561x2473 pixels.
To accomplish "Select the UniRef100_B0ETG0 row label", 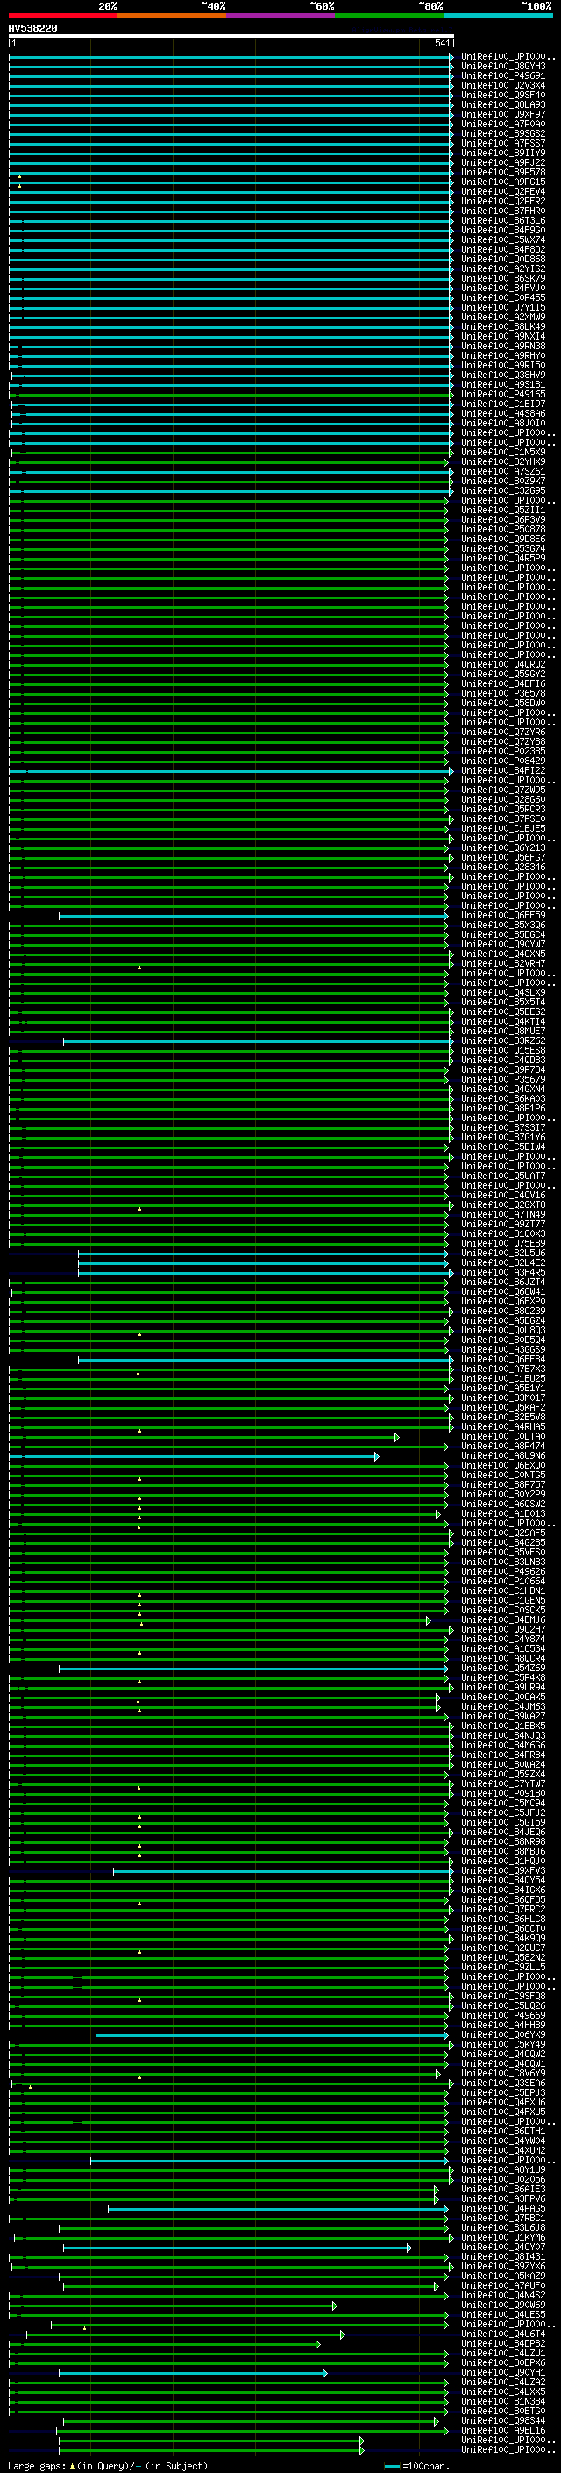I will [x=503, y=2412].
